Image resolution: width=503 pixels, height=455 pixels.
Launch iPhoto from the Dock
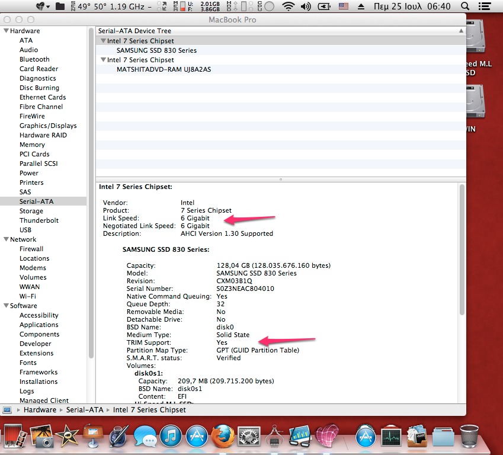[42, 436]
